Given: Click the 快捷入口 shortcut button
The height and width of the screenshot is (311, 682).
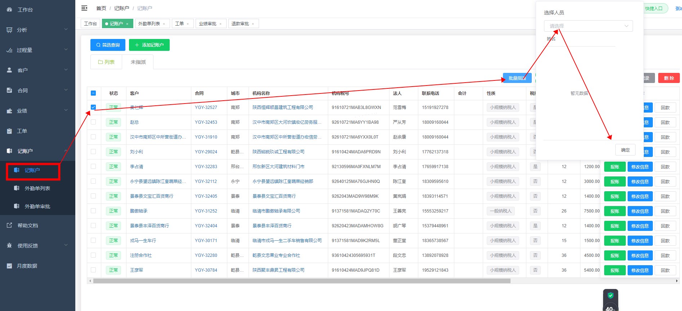Looking at the screenshot, I should pos(655,9).
